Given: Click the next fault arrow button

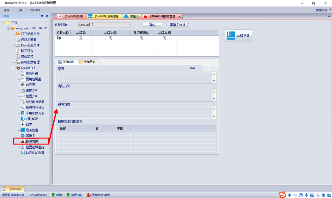Looking at the screenshot, I should coord(213,68).
